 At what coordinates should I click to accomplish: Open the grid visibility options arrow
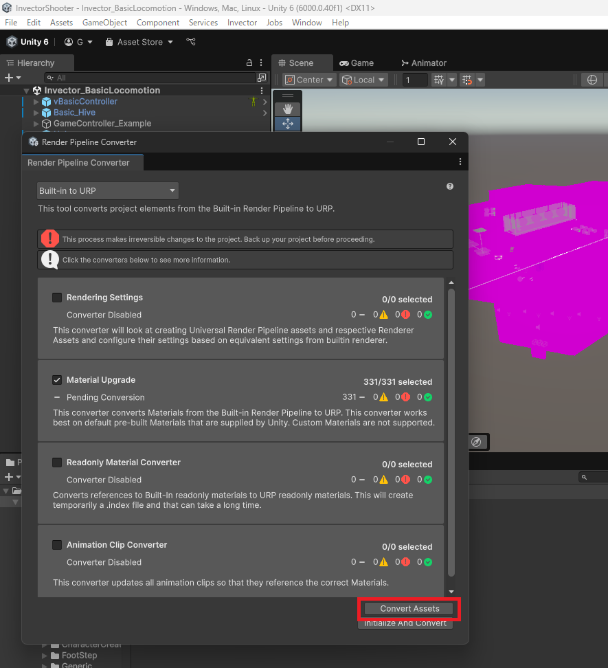tap(452, 80)
